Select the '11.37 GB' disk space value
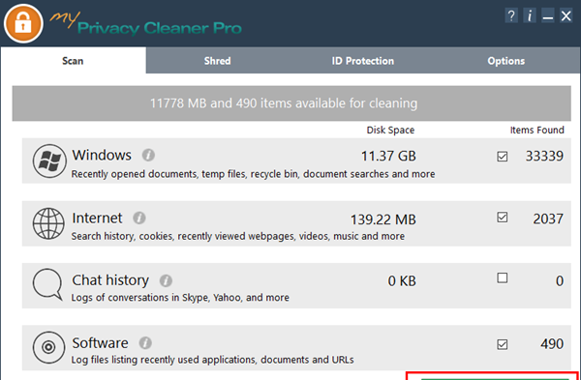581x380 pixels. click(388, 156)
